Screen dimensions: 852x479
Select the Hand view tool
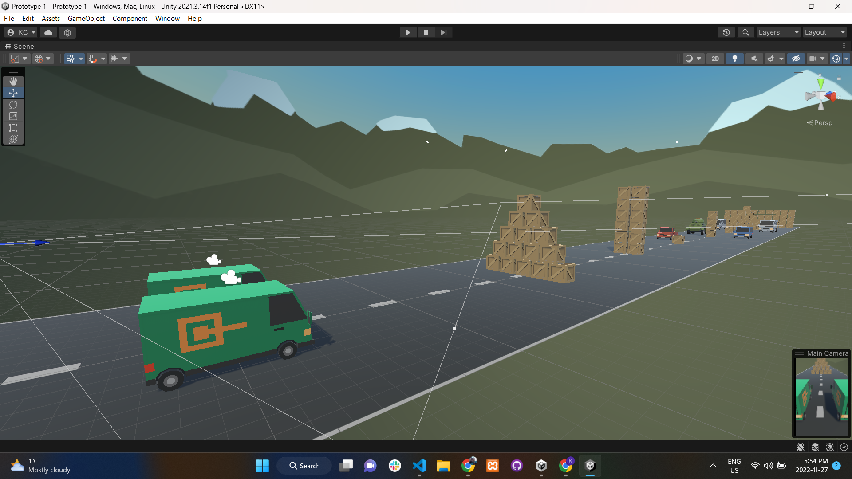point(13,81)
